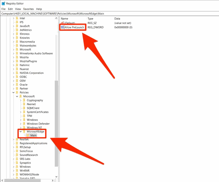Click the TPM folder icon
The width and height of the screenshot is (219, 182).
click(24, 116)
